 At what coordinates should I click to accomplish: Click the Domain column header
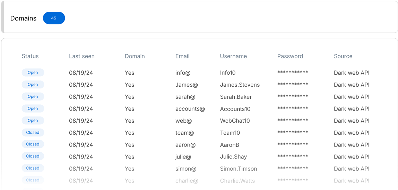pos(135,56)
